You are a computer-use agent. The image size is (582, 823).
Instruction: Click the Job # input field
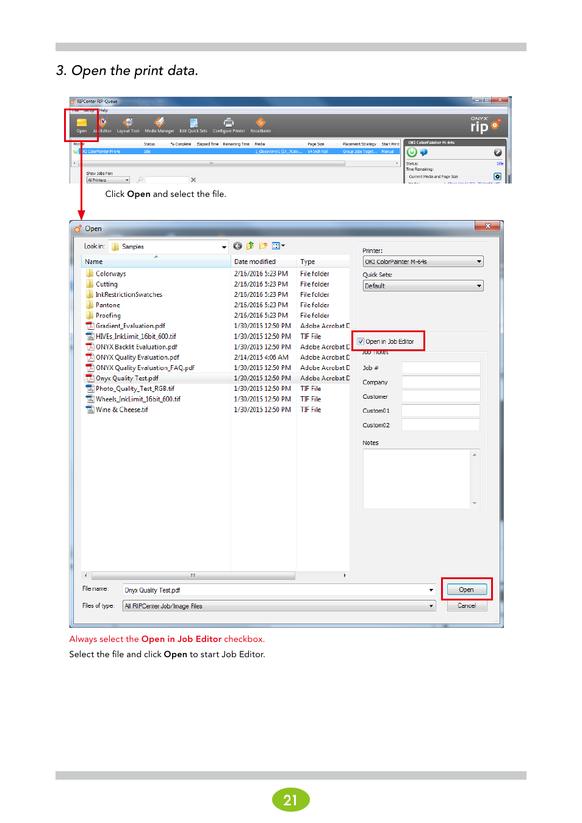point(440,368)
